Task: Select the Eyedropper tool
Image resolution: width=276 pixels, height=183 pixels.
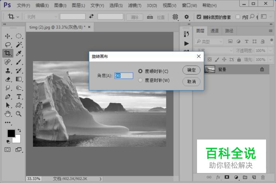Action: pos(19,53)
